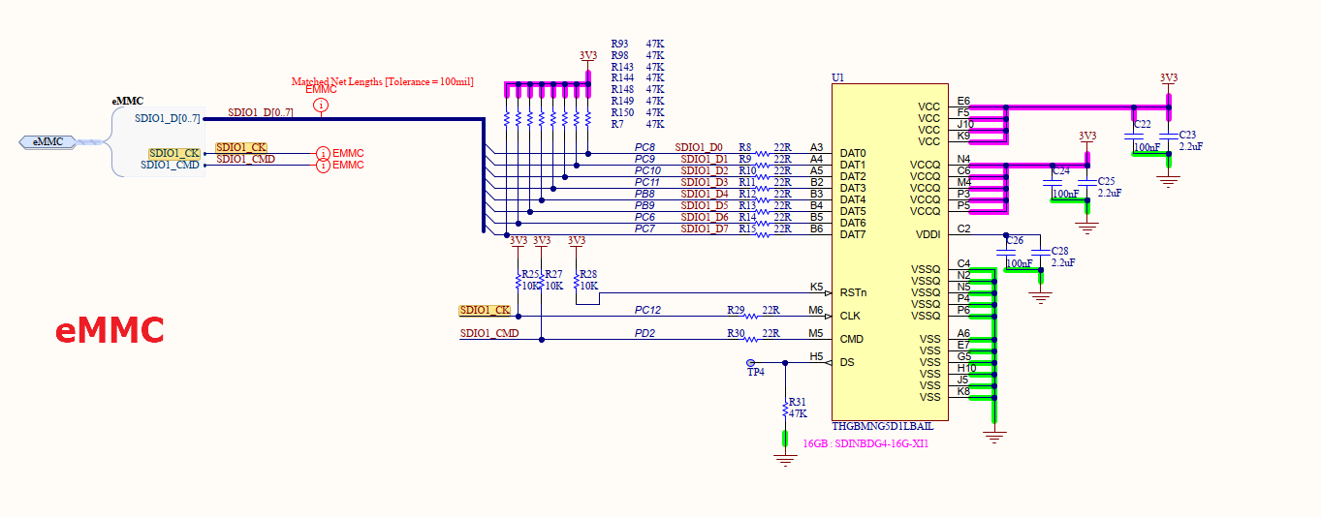Screen dimensions: 1321x517
Task: Click the PB8 net label
Action: tap(645, 194)
